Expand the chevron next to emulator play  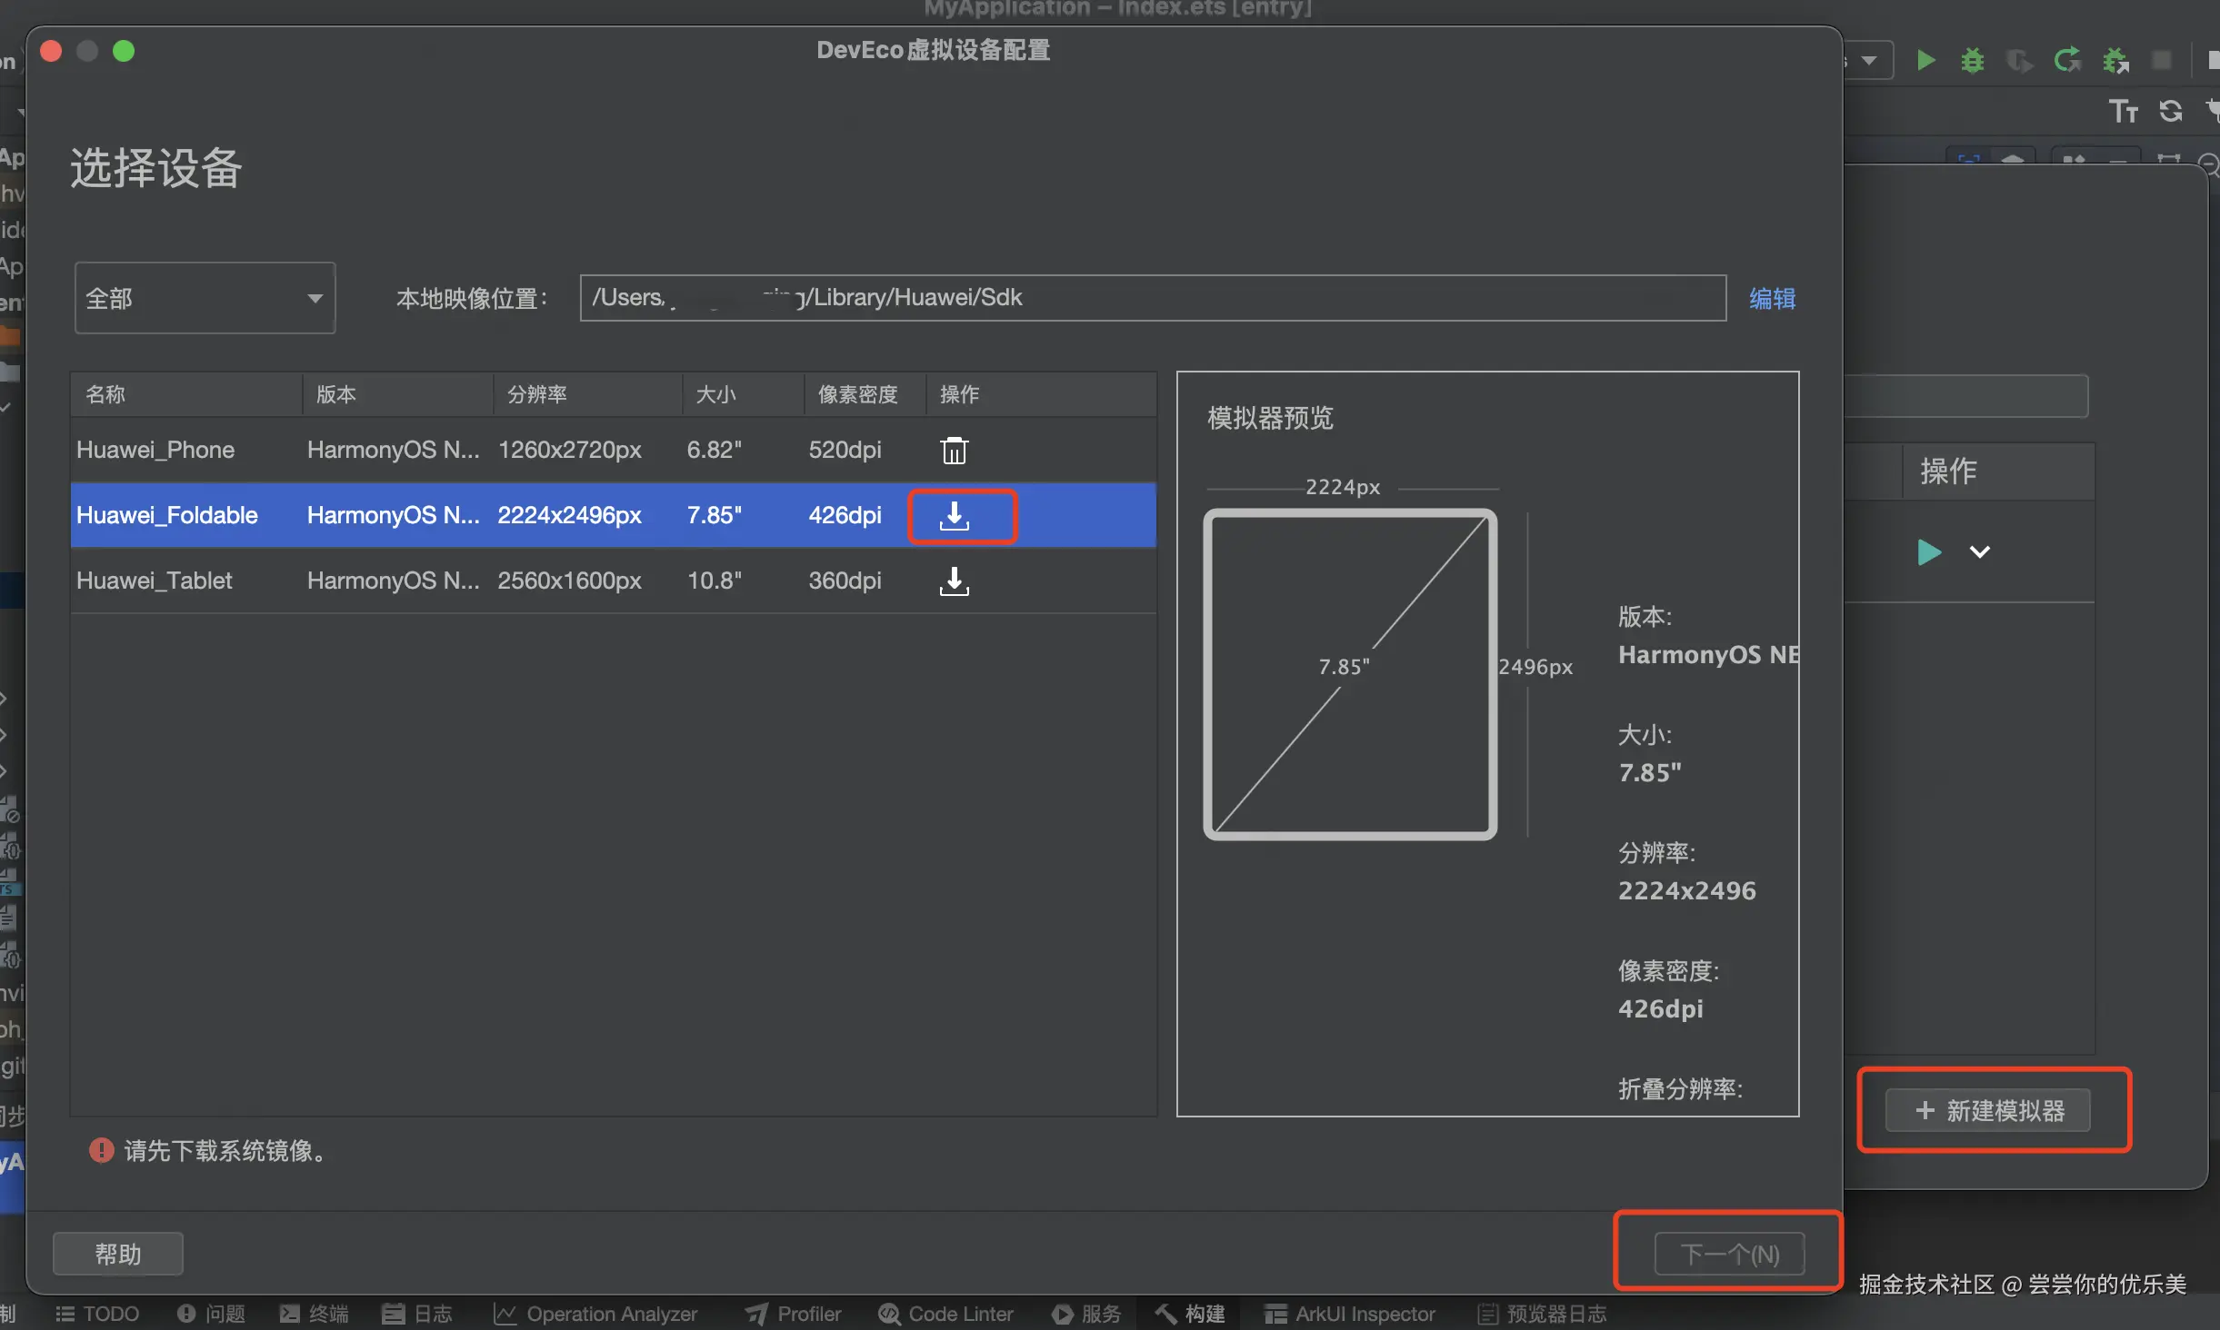[x=1979, y=551]
